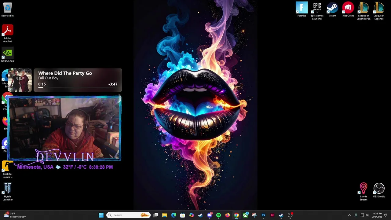Open the 32°F Mostly cloudy weather widget

pyautogui.click(x=15, y=215)
